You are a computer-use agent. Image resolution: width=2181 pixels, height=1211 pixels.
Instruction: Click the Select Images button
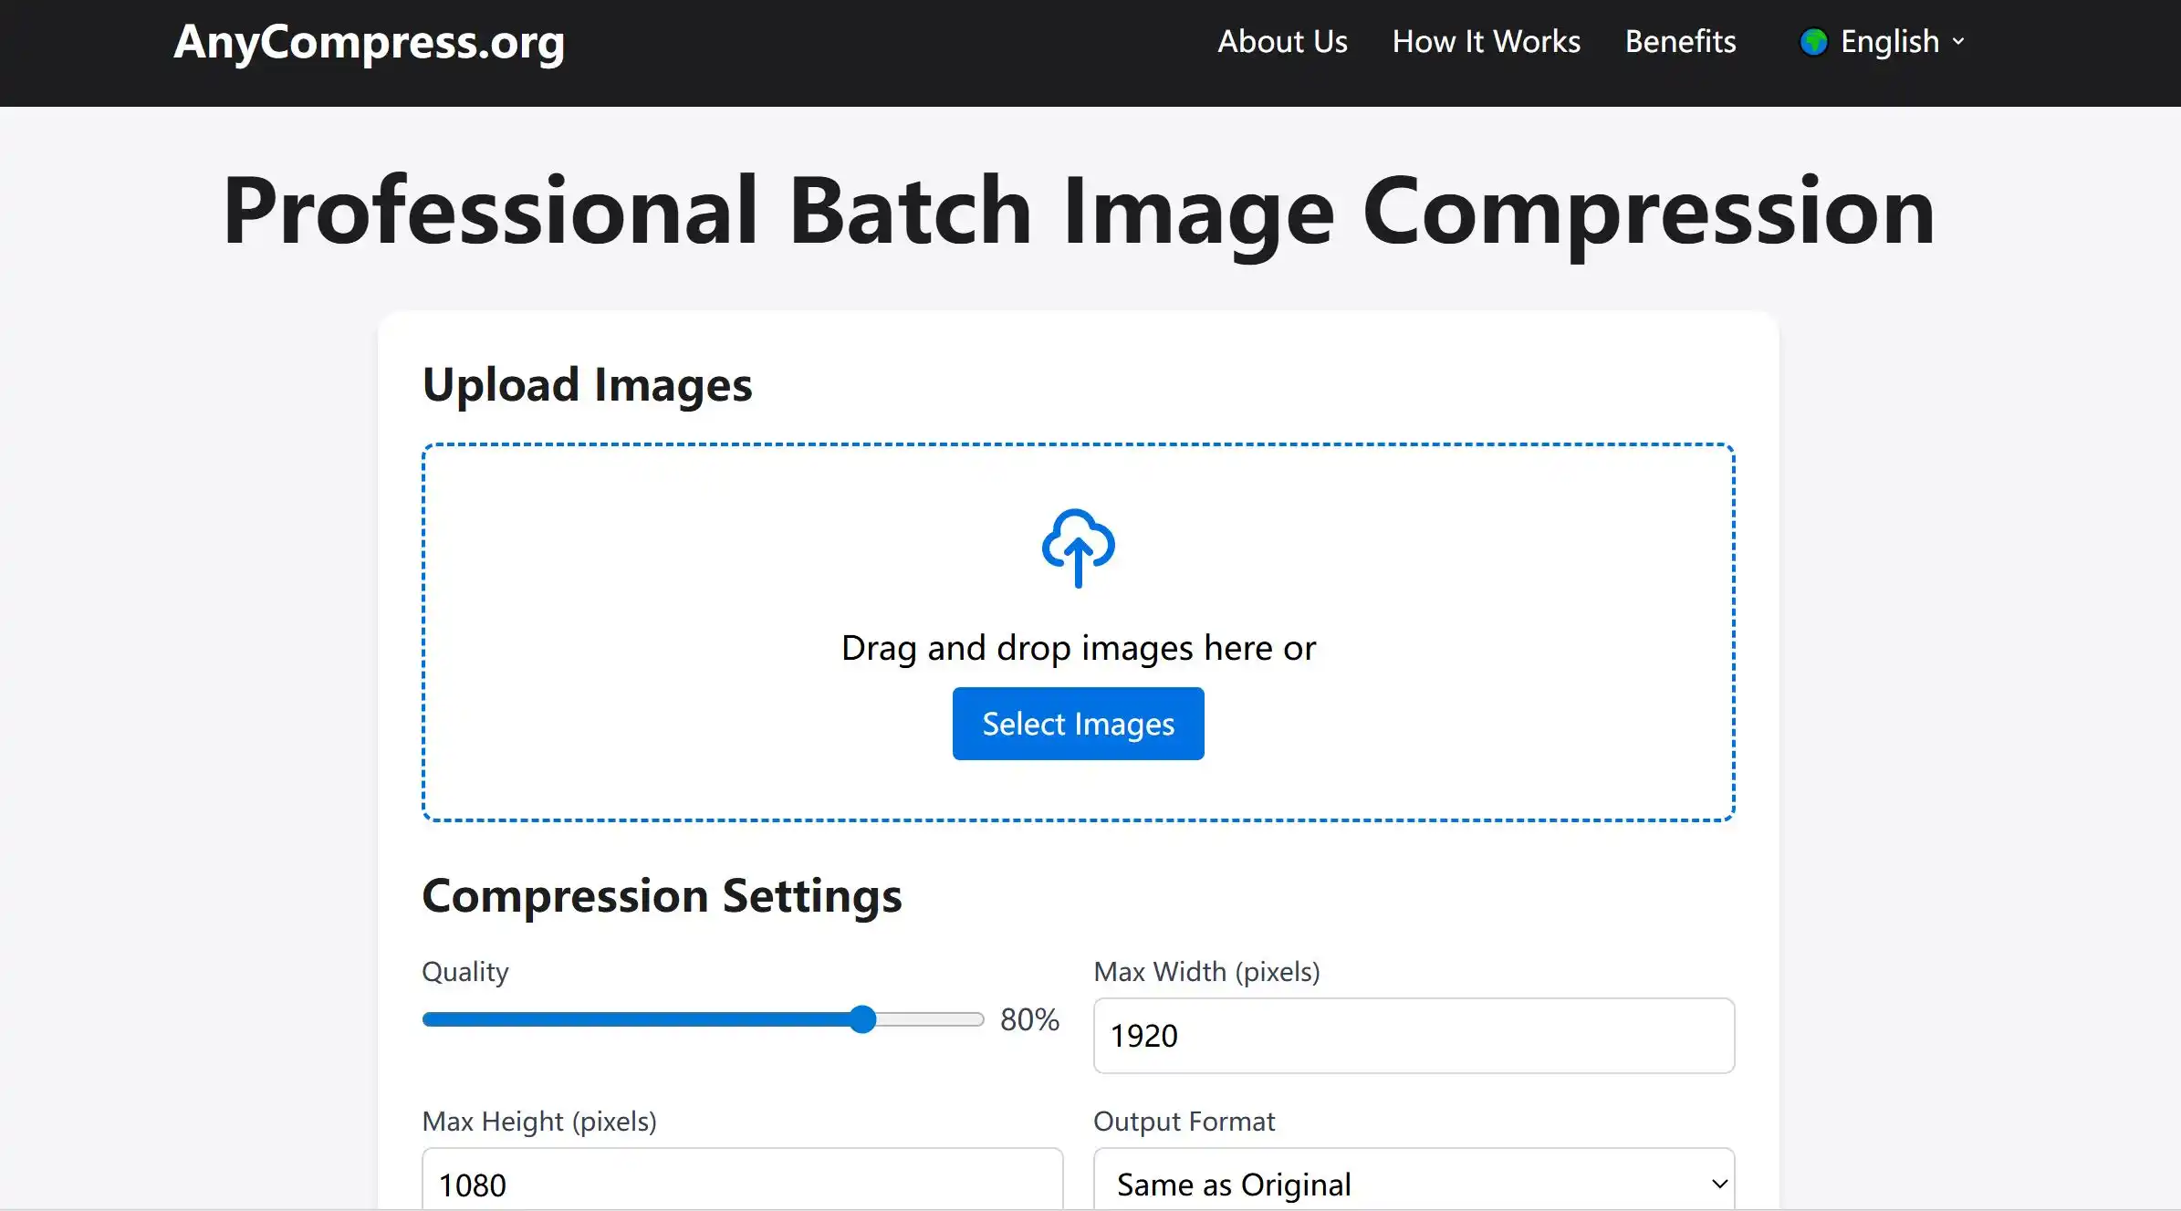tap(1078, 724)
